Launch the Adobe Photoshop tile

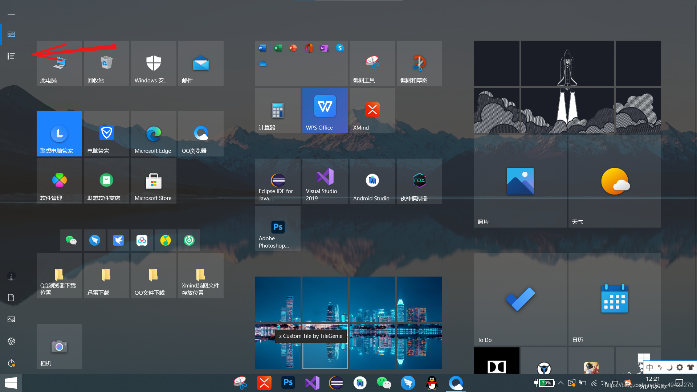[x=278, y=228]
